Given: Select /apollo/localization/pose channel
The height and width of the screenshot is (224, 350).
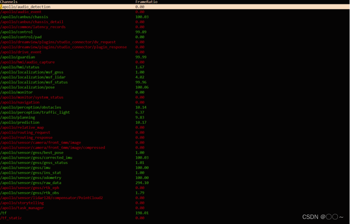Looking at the screenshot, I should pyautogui.click(x=27, y=87).
